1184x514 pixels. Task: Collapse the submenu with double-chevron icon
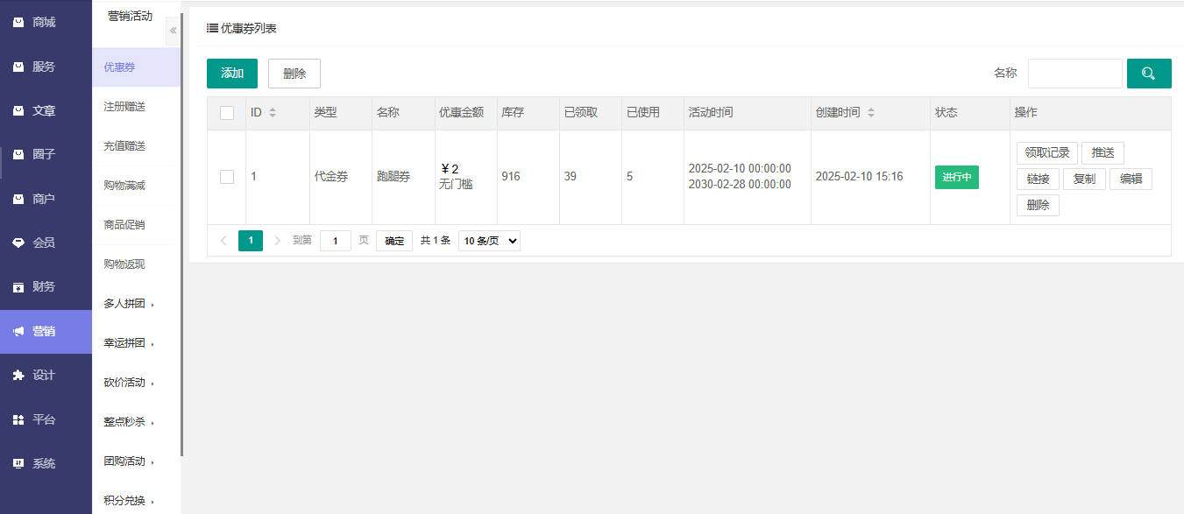point(173,31)
